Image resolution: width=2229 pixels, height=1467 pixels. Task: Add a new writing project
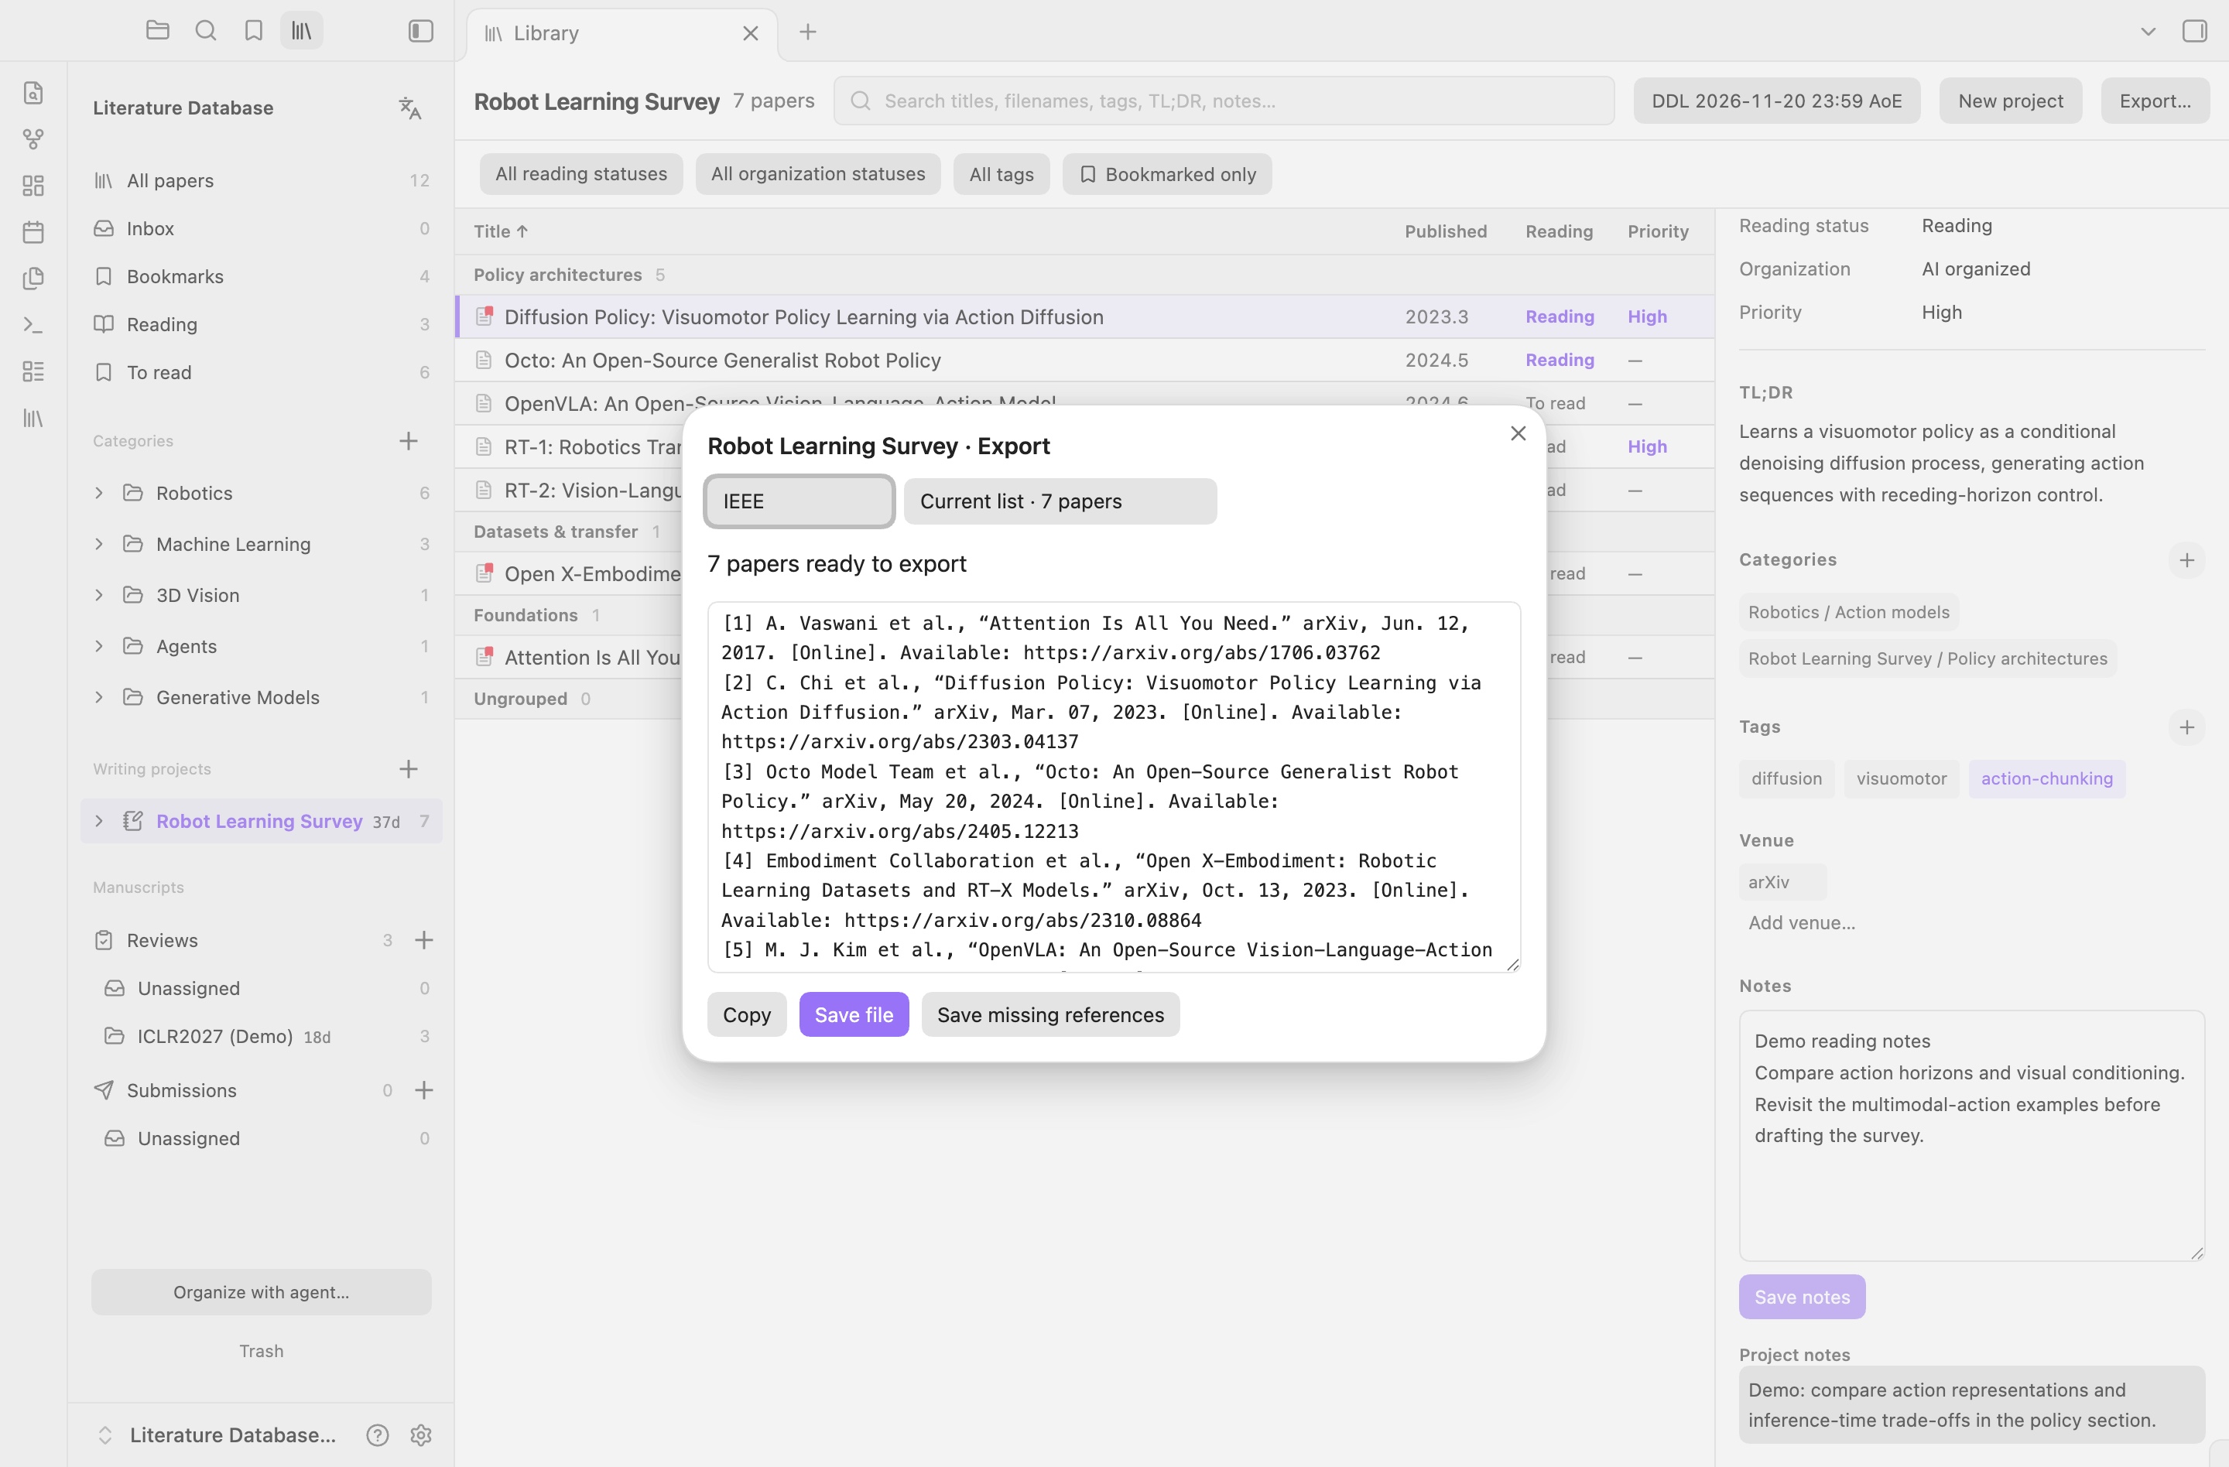pyautogui.click(x=407, y=770)
